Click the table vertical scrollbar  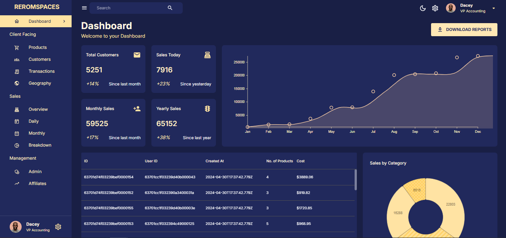click(x=355, y=180)
